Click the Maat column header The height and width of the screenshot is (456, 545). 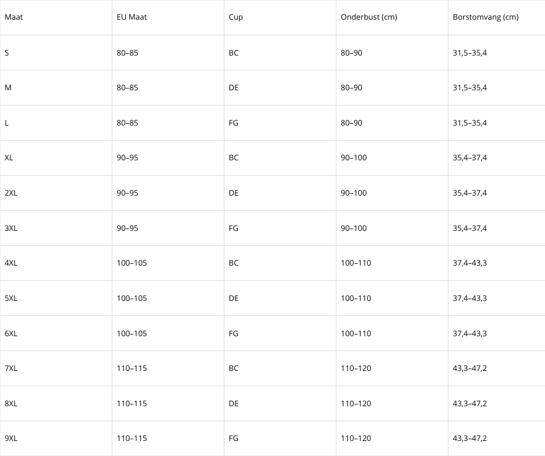pyautogui.click(x=56, y=17)
